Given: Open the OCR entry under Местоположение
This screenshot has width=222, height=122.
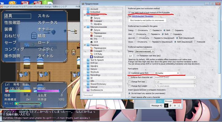Looking at the screenshot, I should pos(96,42).
